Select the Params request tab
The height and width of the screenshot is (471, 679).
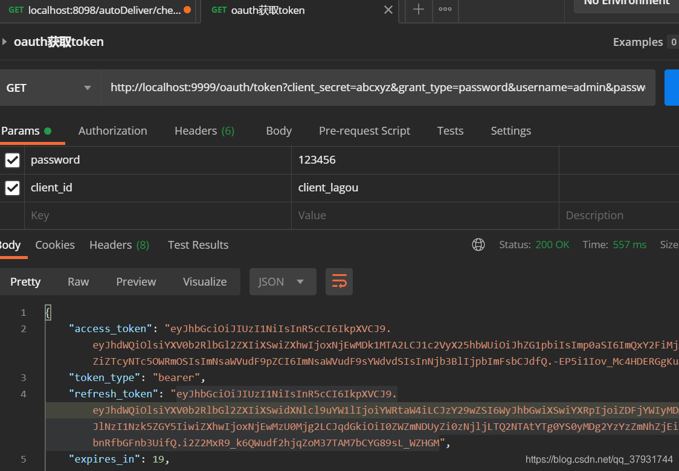pyautogui.click(x=26, y=131)
